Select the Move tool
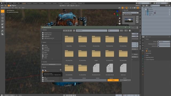Image resolution: width=171 pixels, height=96 pixels. tap(3, 18)
